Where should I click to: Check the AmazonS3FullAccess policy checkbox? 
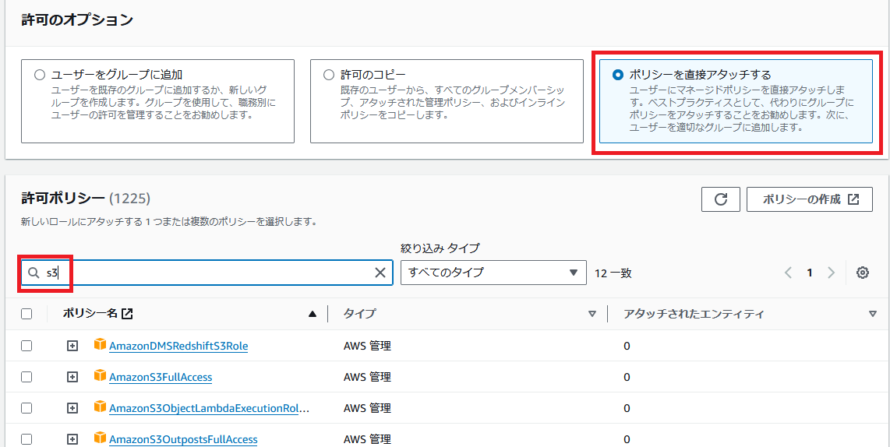tap(26, 377)
